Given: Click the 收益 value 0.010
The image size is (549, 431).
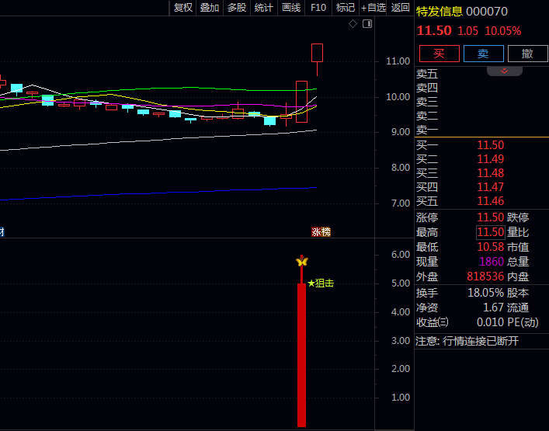Looking at the screenshot, I should (x=490, y=322).
